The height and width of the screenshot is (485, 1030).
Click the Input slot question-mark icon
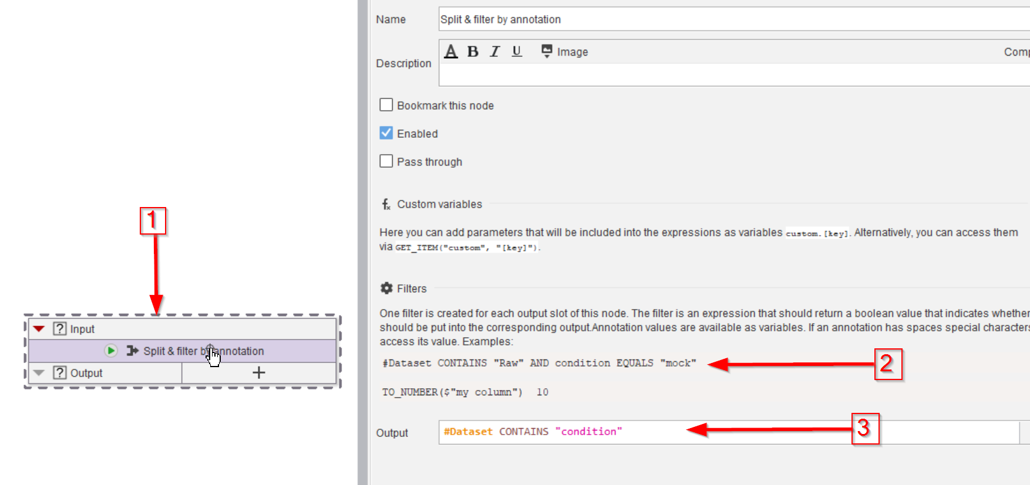pos(60,329)
